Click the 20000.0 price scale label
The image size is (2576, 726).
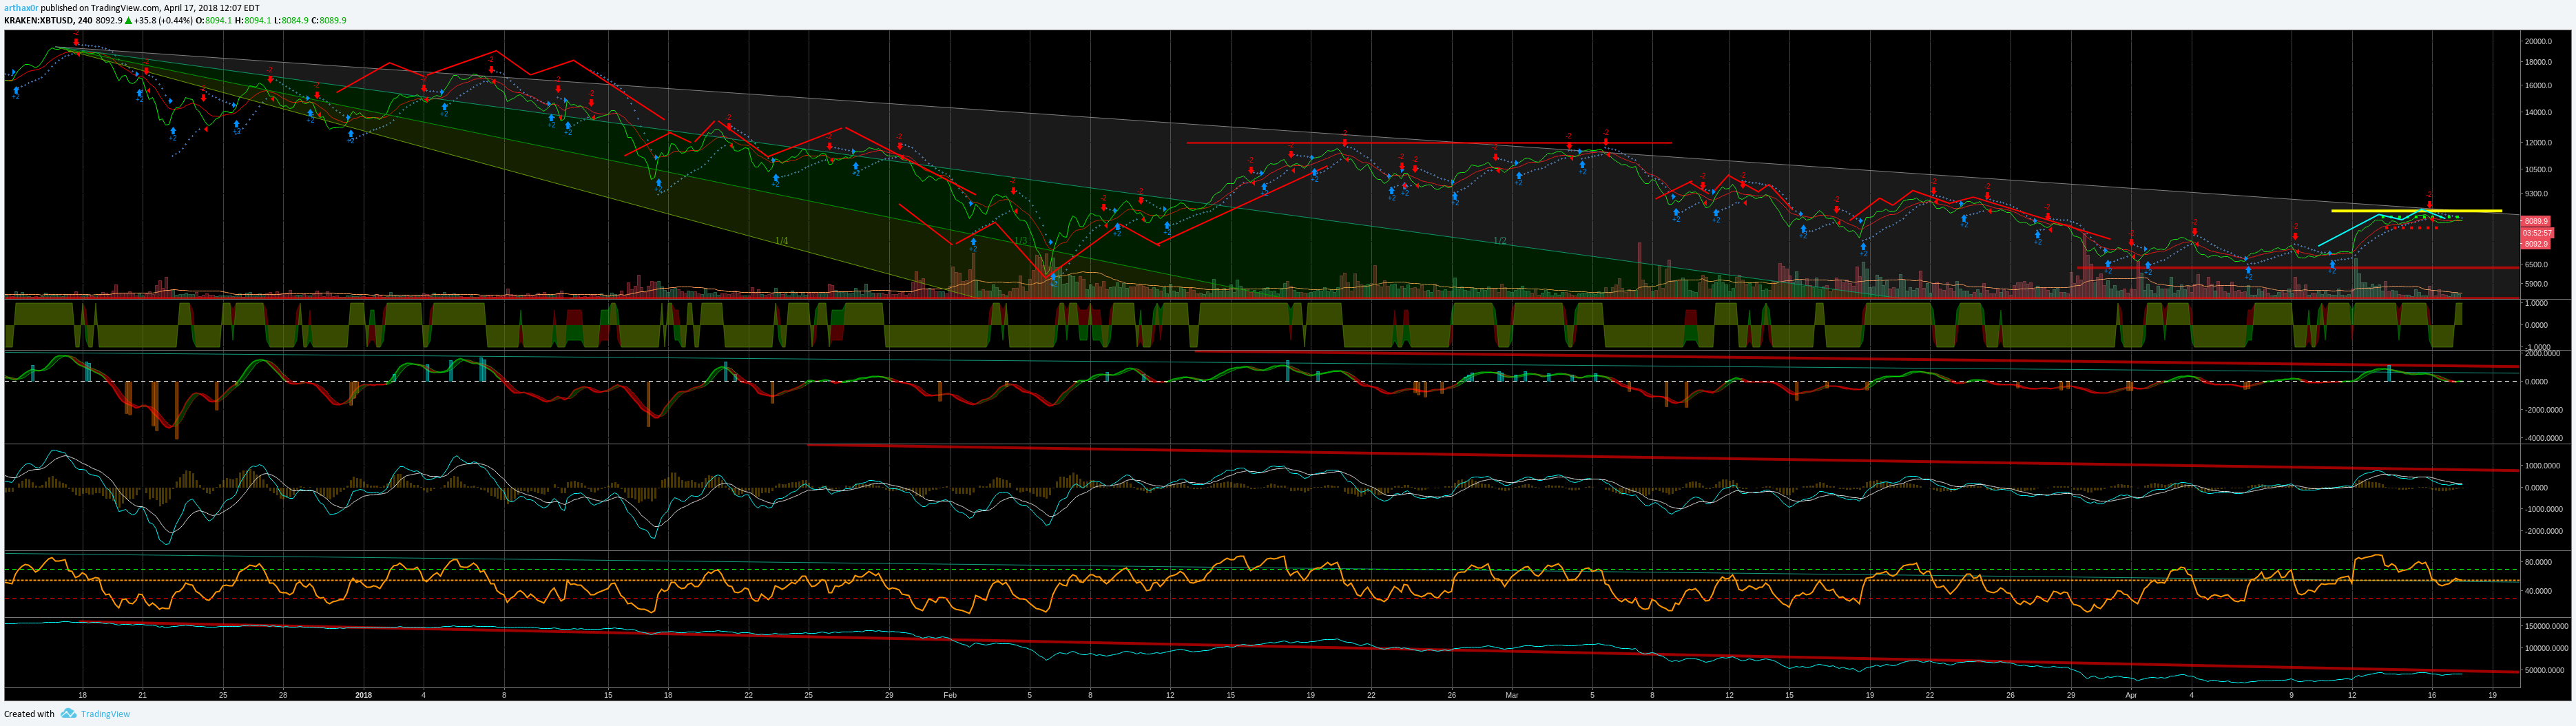pos(2538,41)
